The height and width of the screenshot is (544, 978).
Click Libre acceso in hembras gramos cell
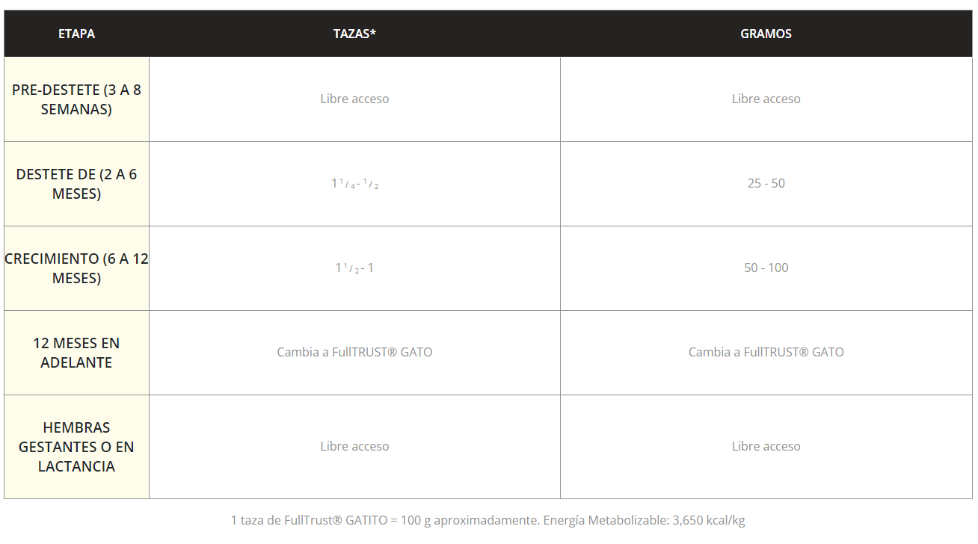pyautogui.click(x=766, y=446)
